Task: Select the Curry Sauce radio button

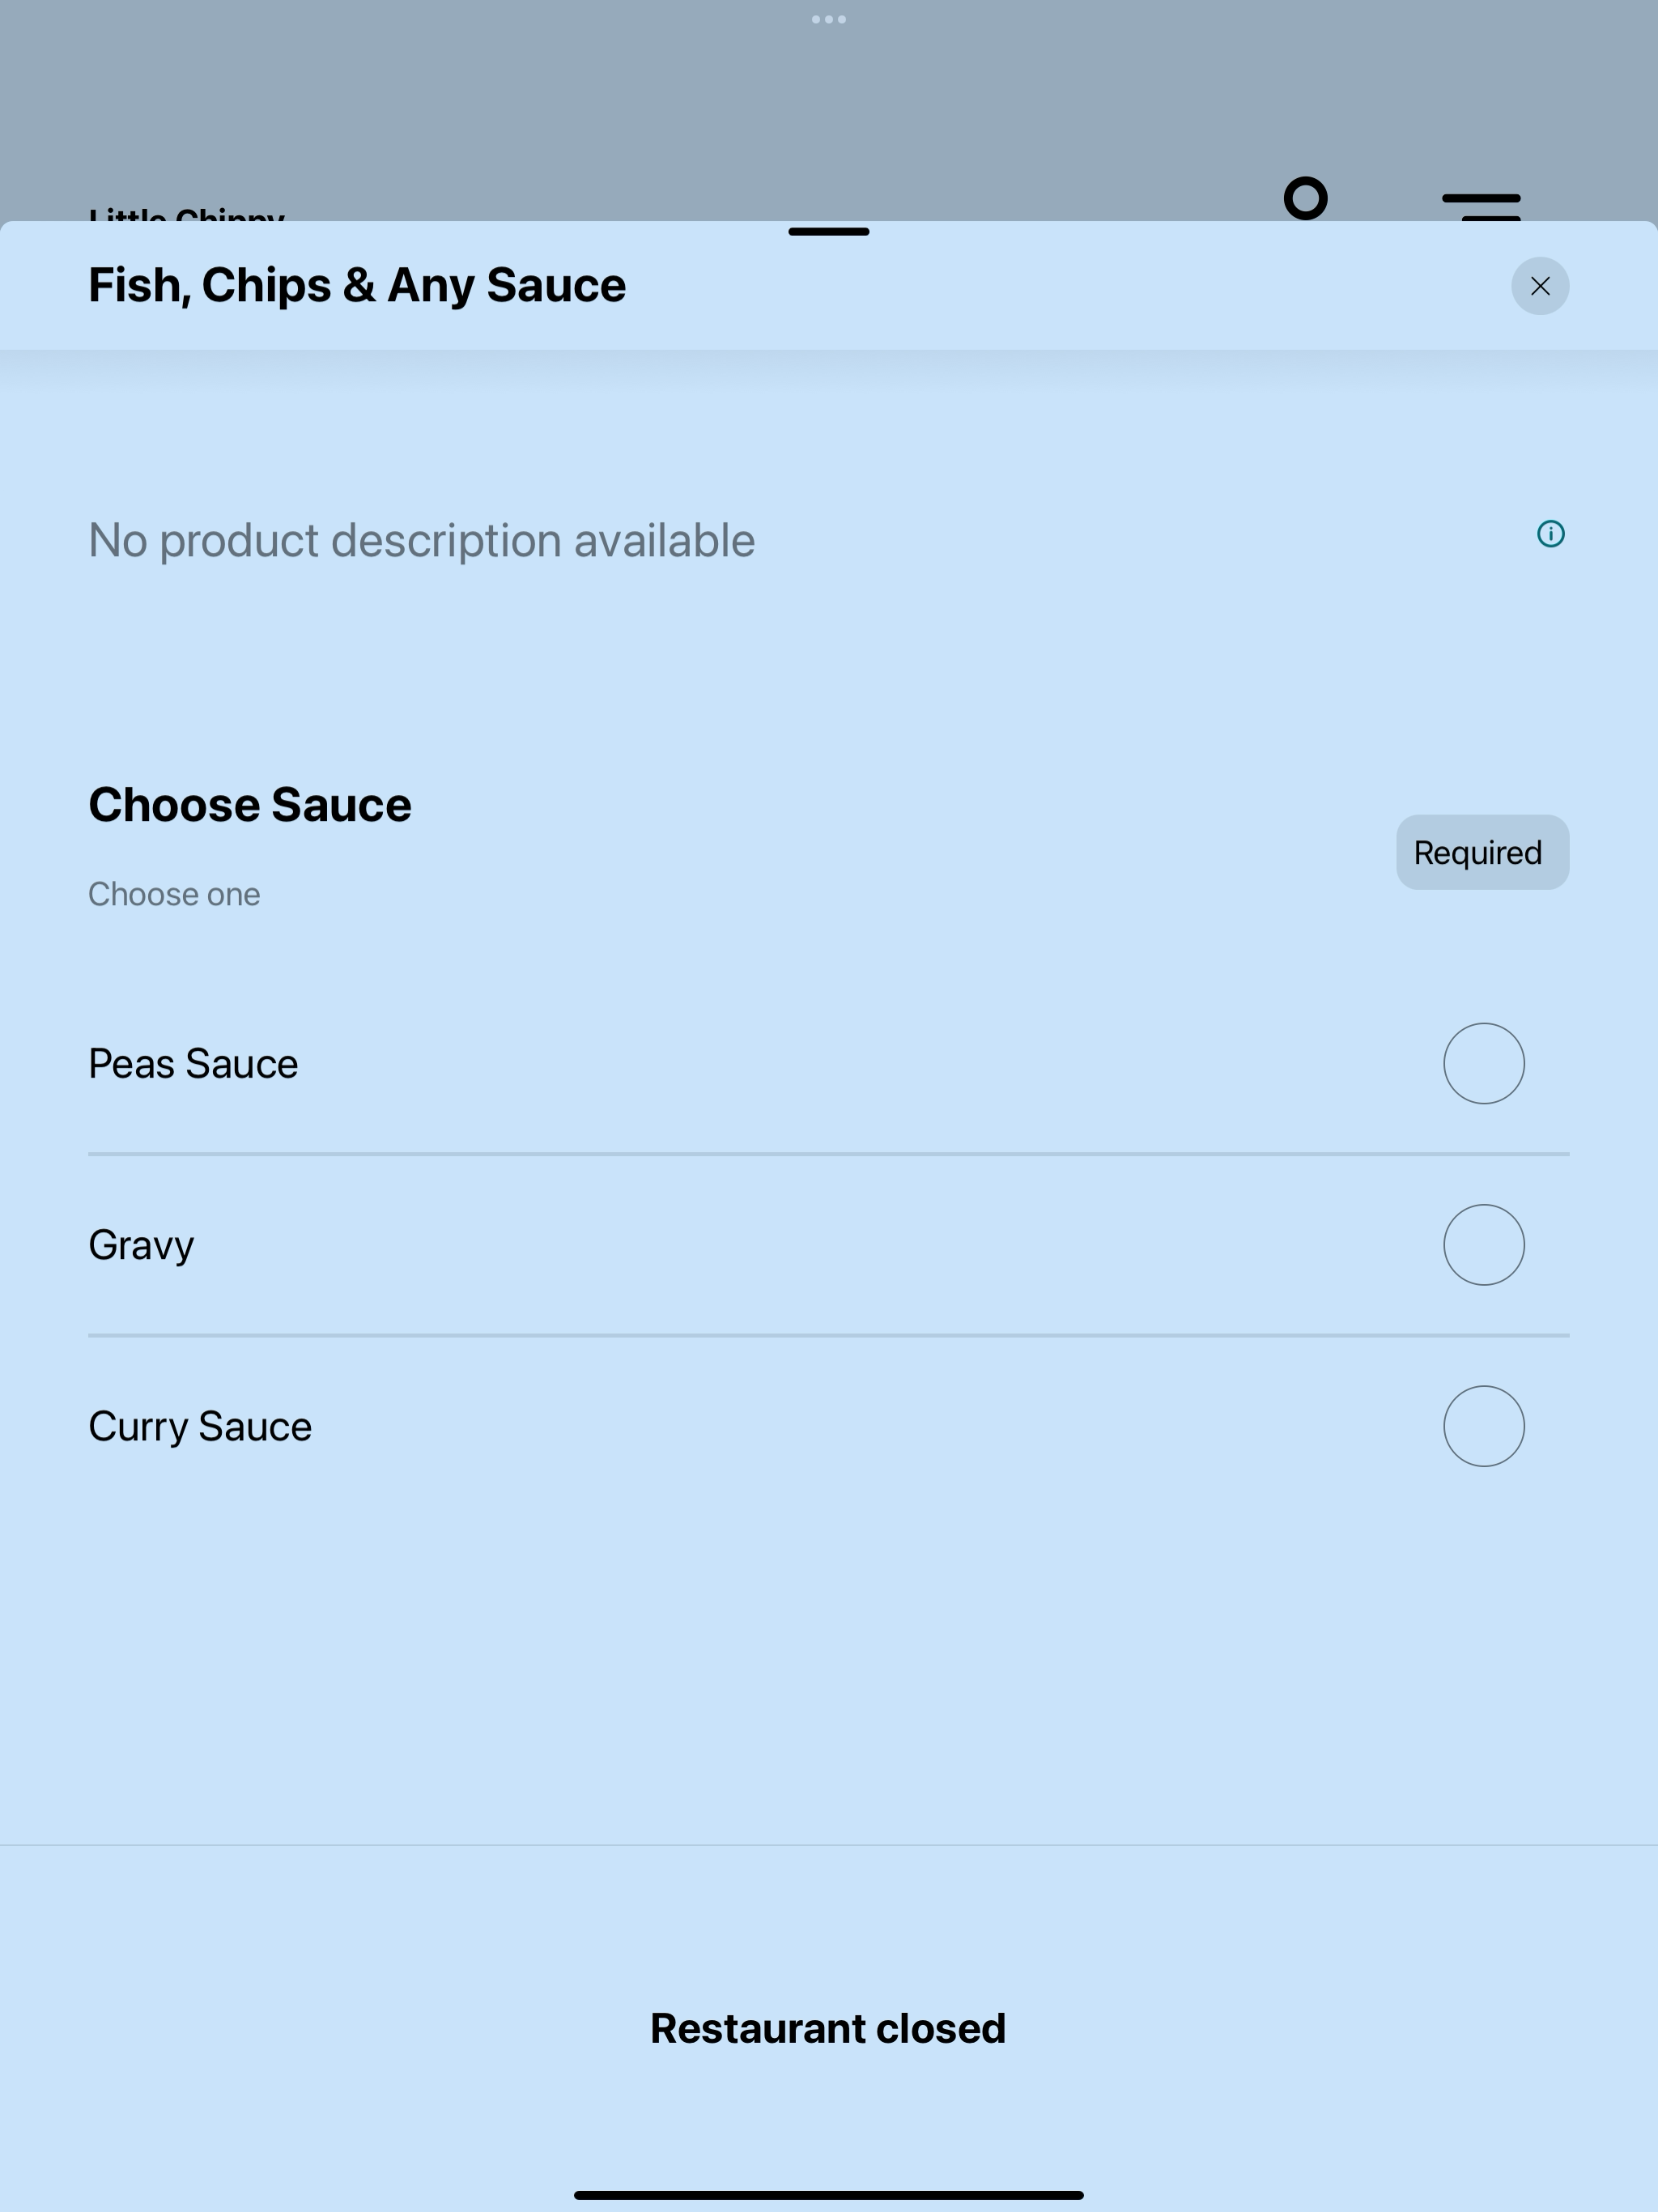Action: pyautogui.click(x=1484, y=1426)
